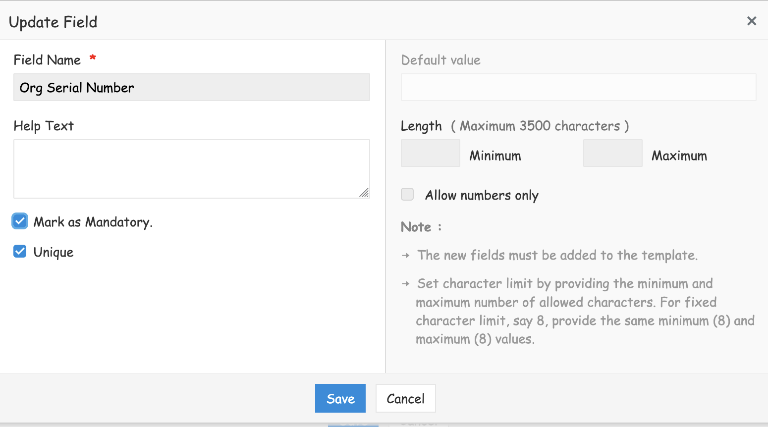This screenshot has width=768, height=427.
Task: Uncheck the Unique checkbox
Action: (20, 251)
